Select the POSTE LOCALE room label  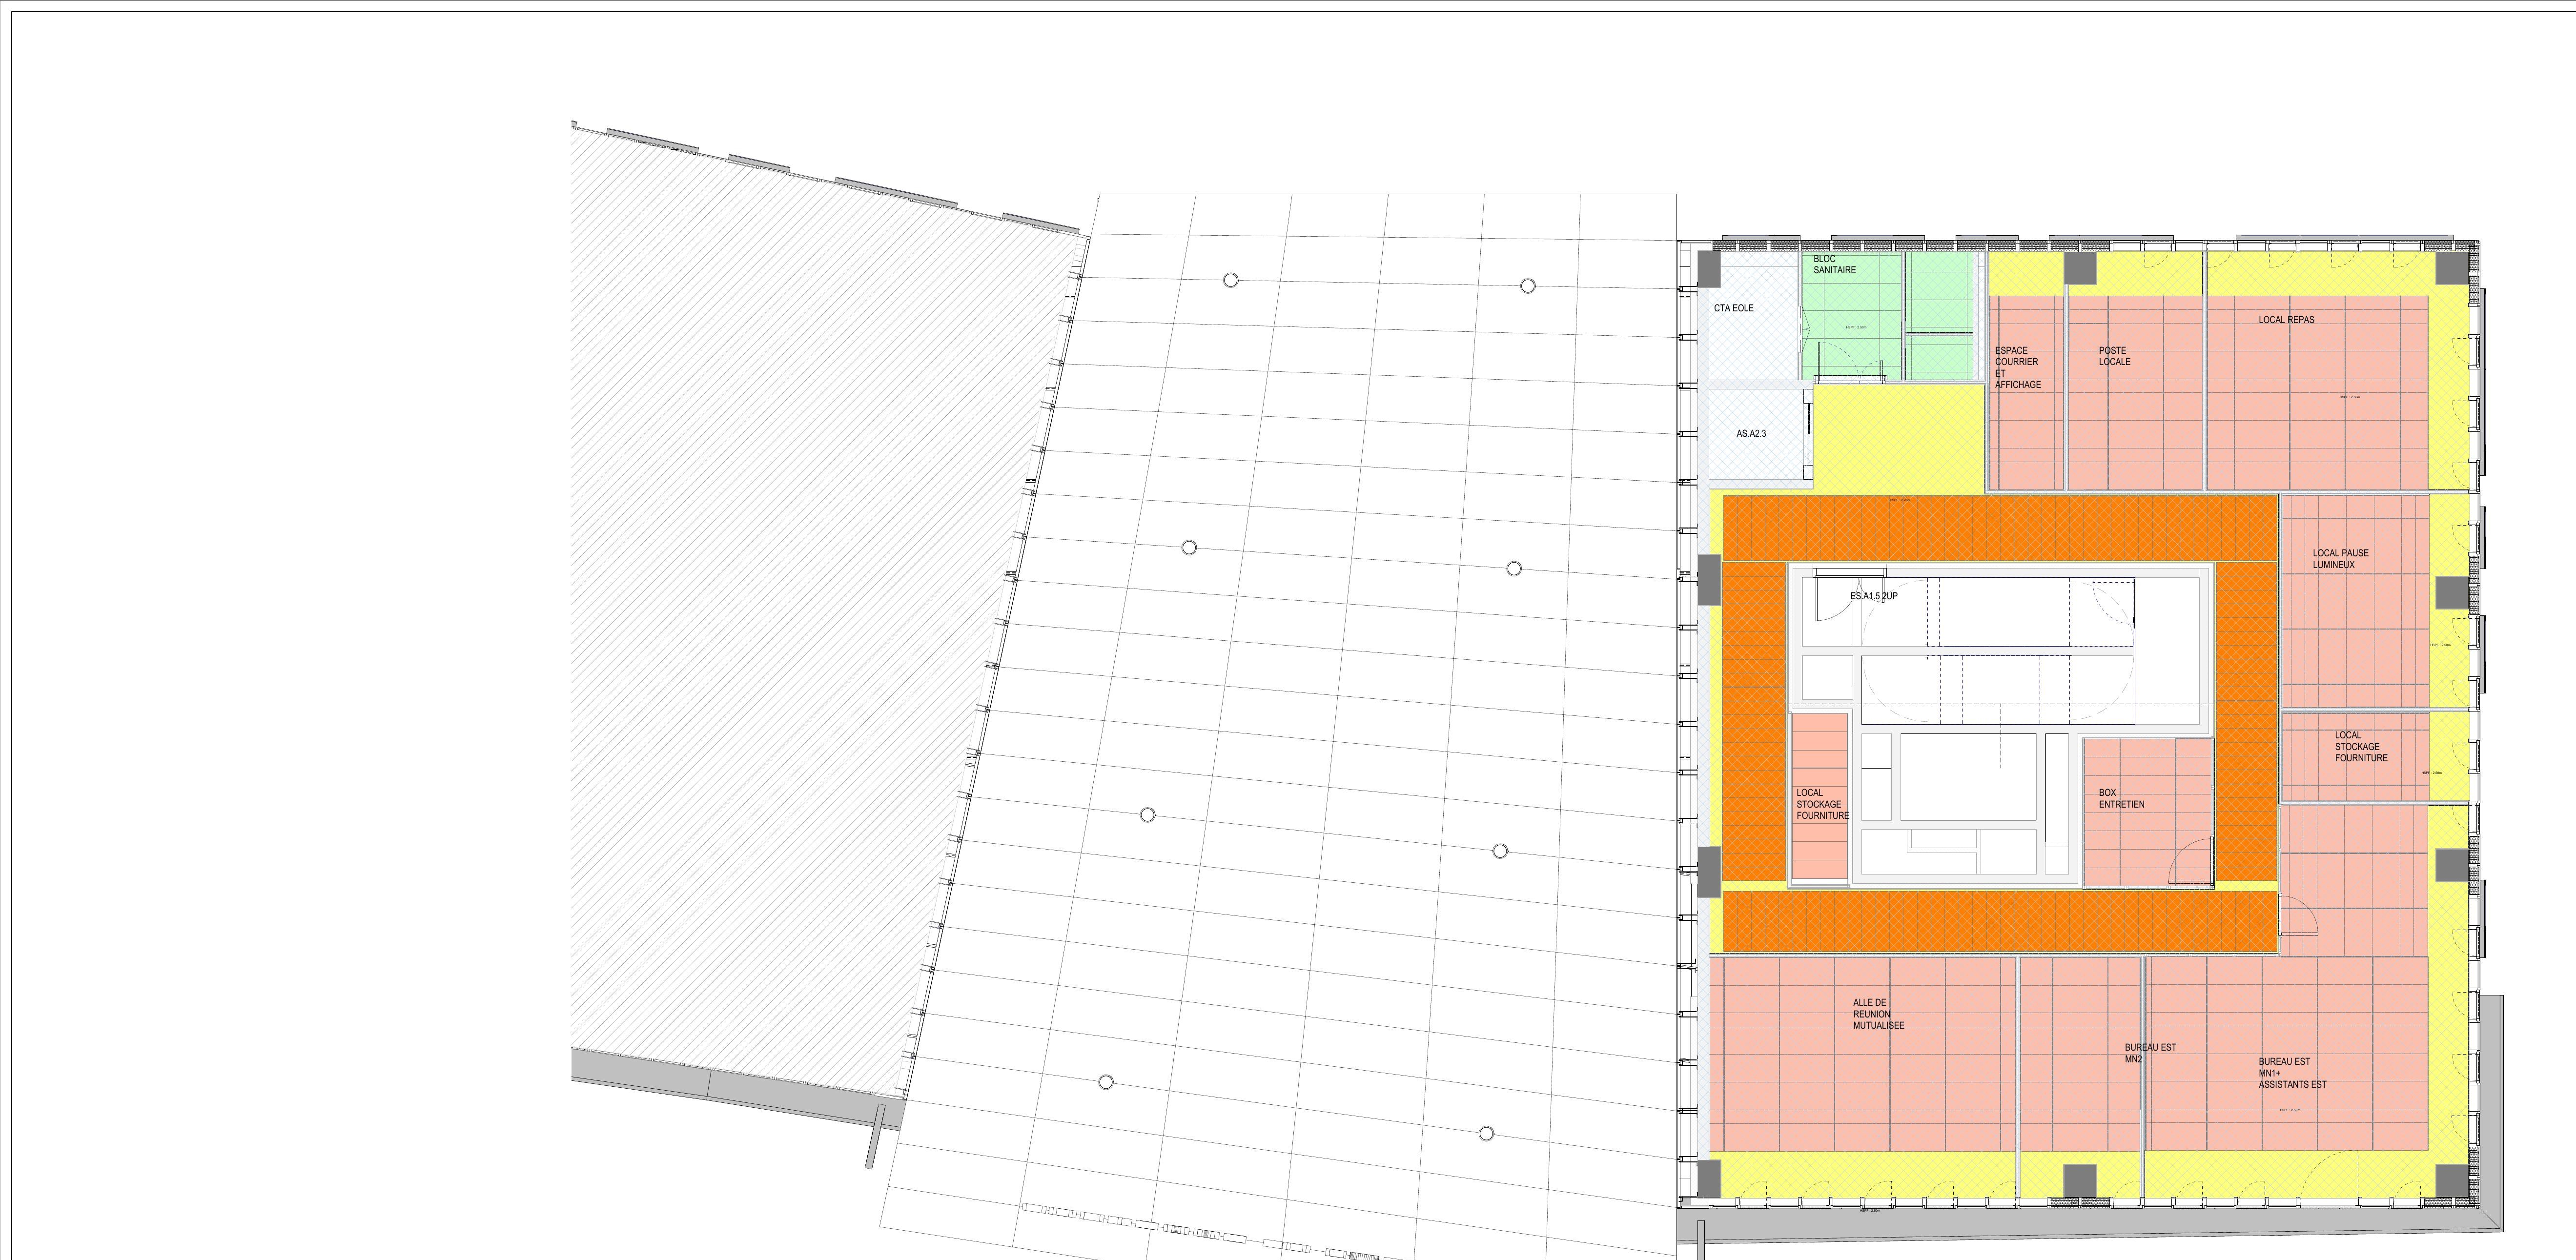pyautogui.click(x=2114, y=356)
